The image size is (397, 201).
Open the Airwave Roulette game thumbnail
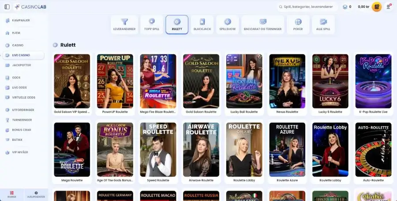pyautogui.click(x=201, y=150)
